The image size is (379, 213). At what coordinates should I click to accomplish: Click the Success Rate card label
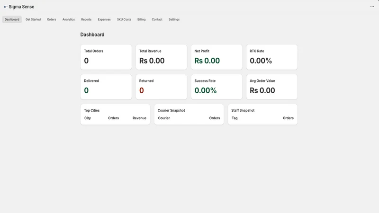[x=205, y=80]
